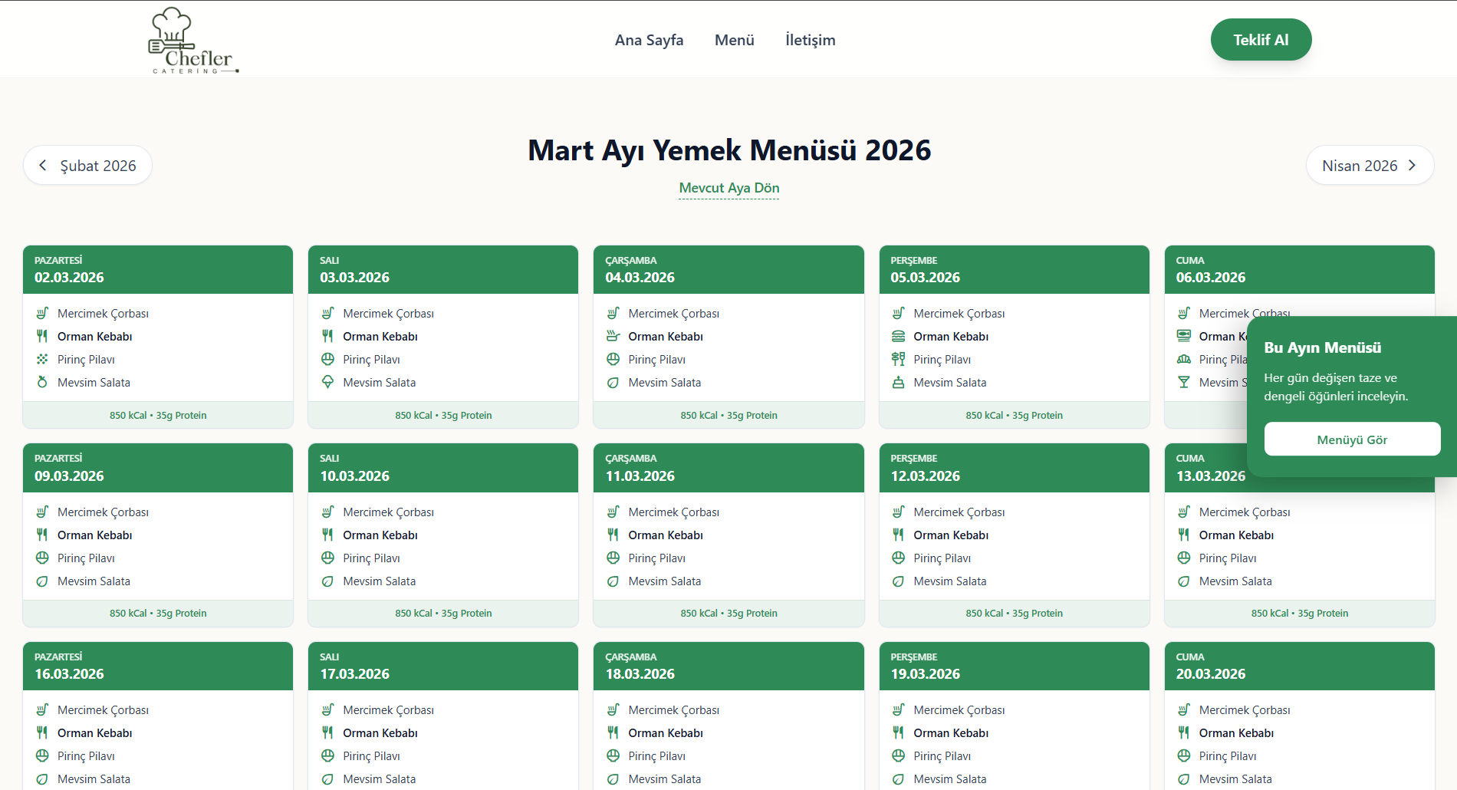1457x790 pixels.
Task: Click the leaf icon in the 12.03.2026 card
Action: (x=898, y=581)
